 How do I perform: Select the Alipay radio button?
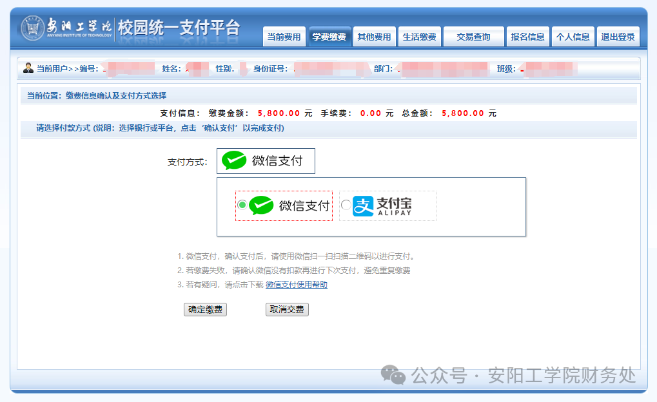(x=346, y=205)
